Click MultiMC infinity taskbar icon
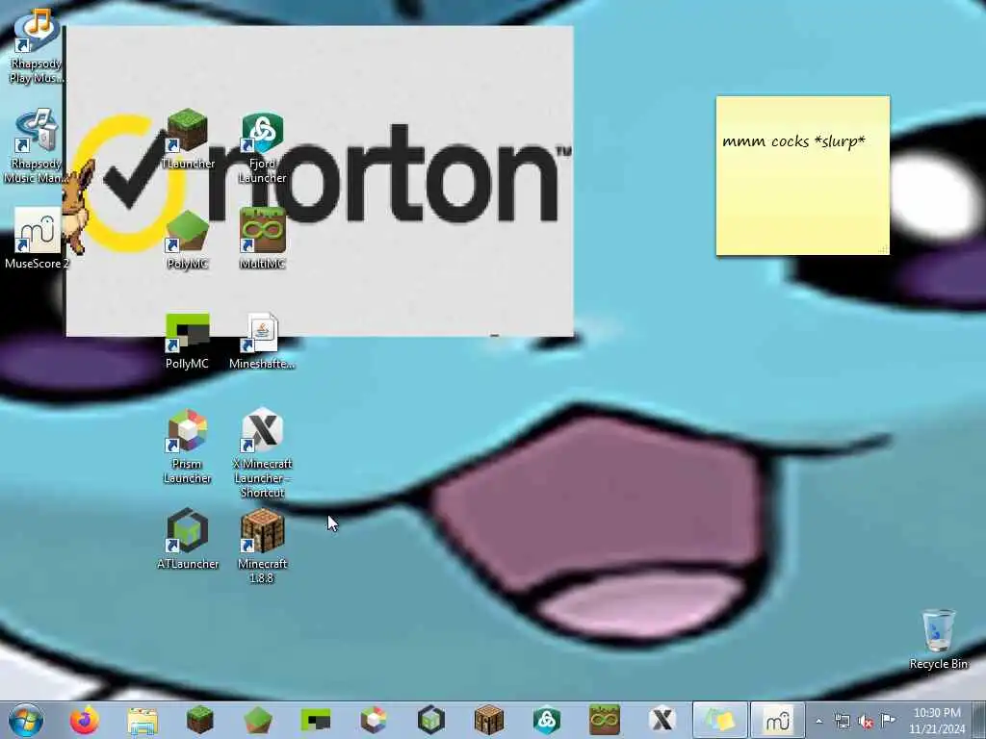 coord(605,720)
